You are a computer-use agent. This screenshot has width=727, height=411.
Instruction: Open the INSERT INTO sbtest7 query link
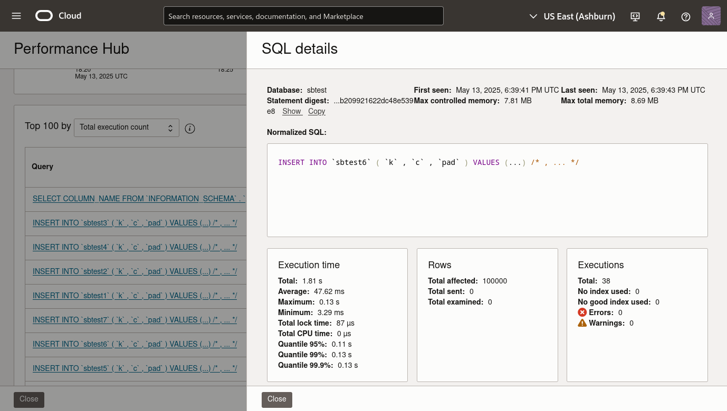click(x=135, y=320)
